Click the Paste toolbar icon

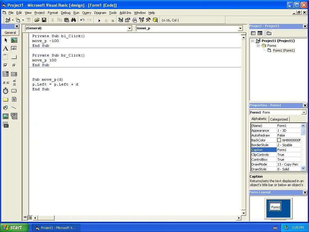[67, 20]
